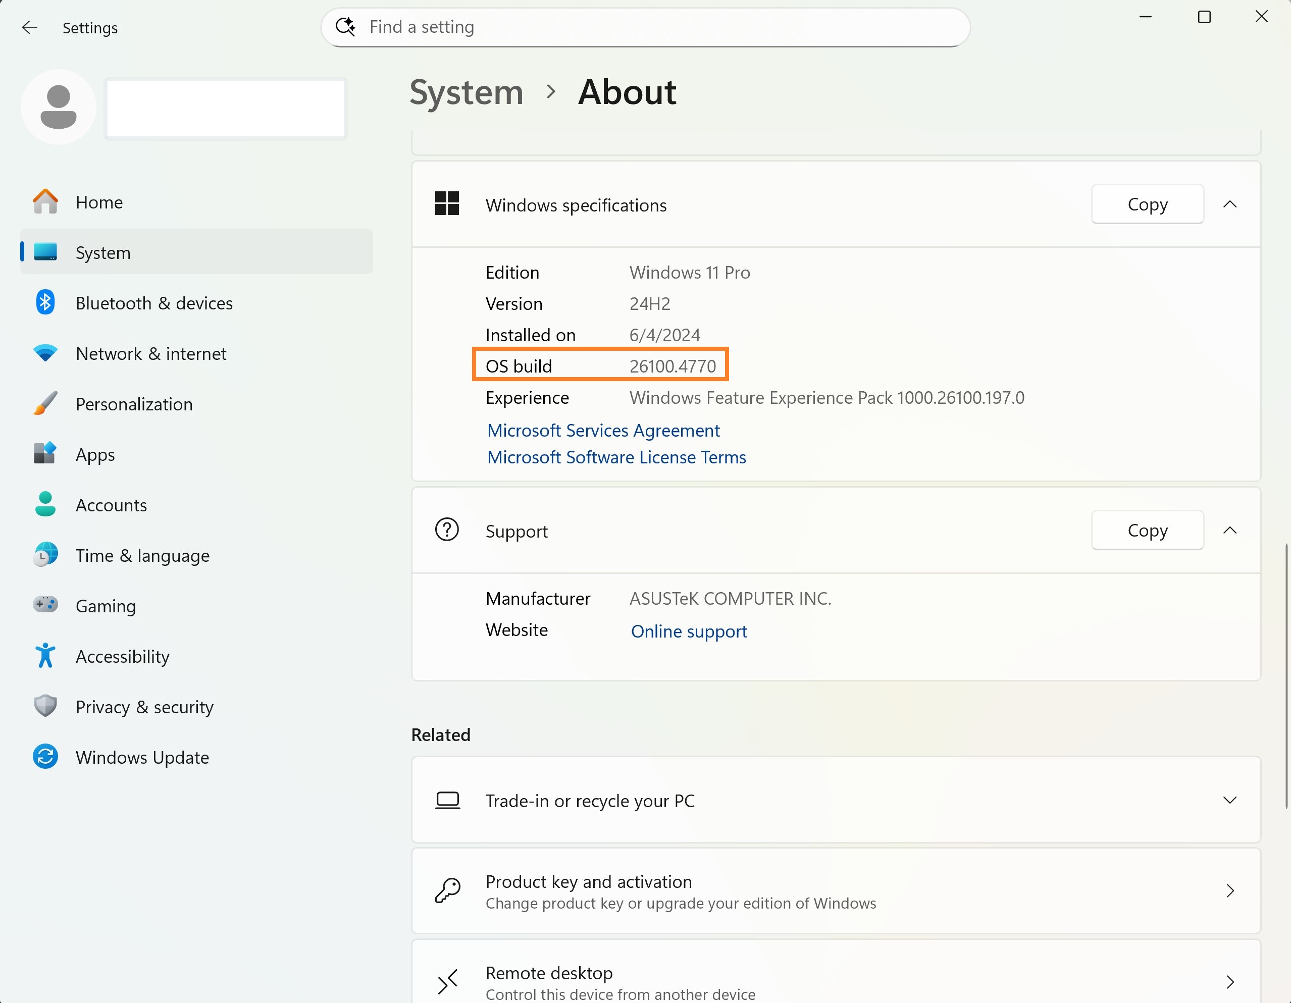Screen dimensions: 1291x1003
Task: Click the back arrow in Settings
Action: 30,27
